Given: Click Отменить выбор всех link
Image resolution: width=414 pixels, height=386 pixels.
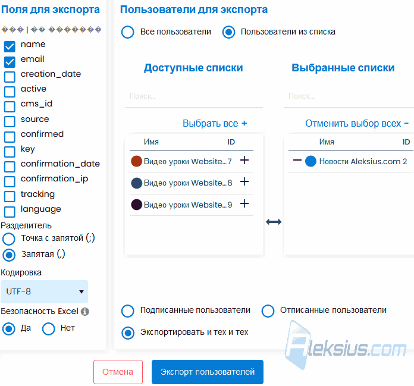Looking at the screenshot, I should tap(357, 123).
